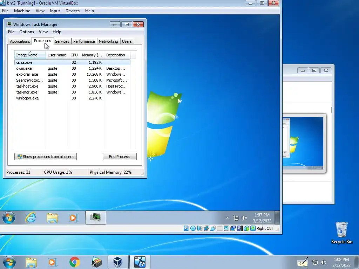Open VirtualBox Devices menu

point(73,11)
